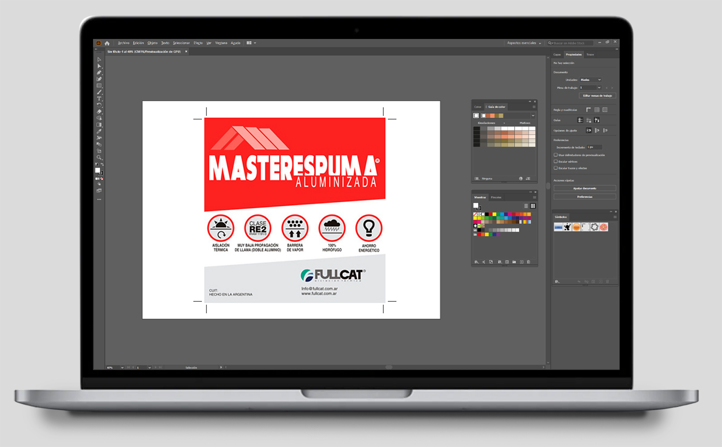722x447 pixels.
Task: Switch to the Trazo tab
Action: coord(590,54)
